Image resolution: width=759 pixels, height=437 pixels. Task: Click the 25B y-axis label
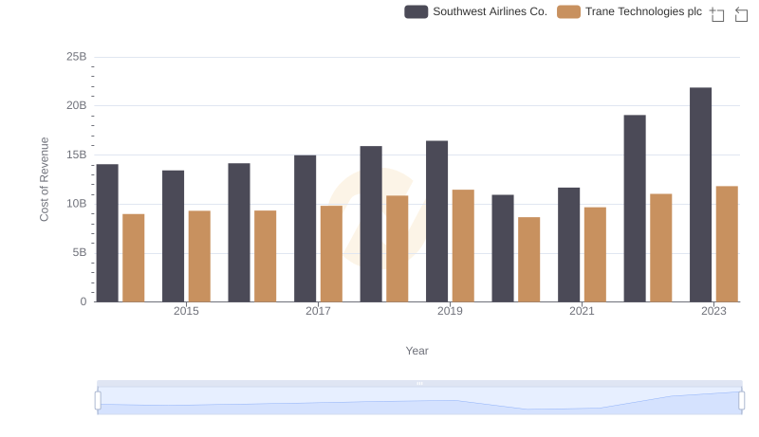click(x=77, y=57)
